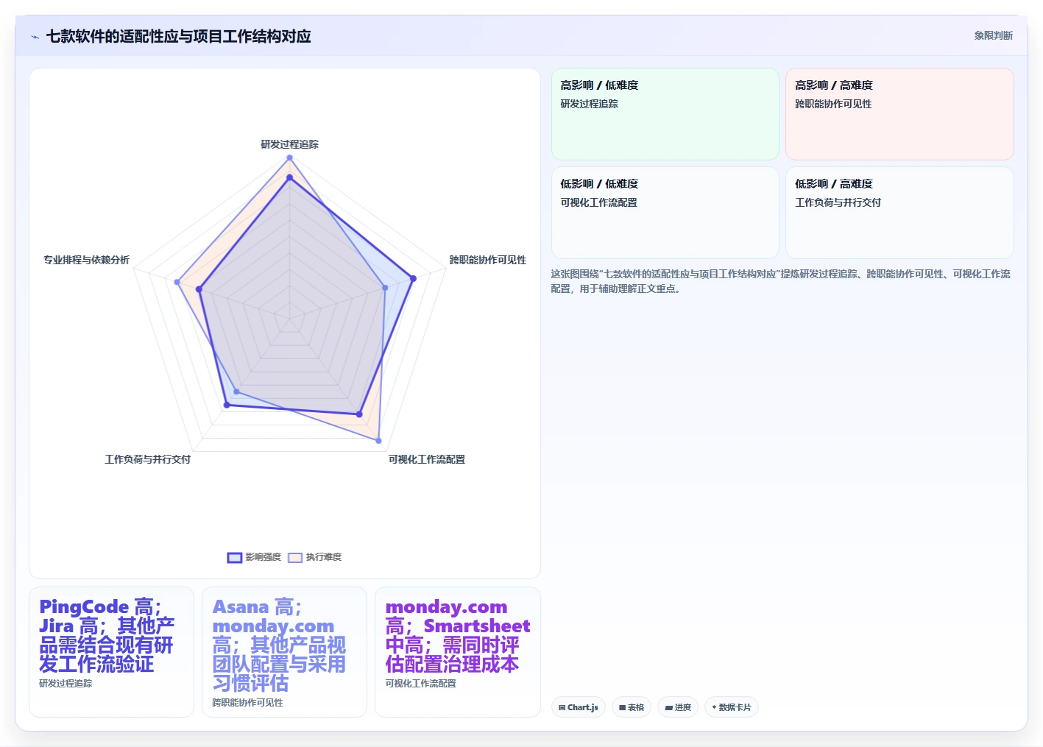1043x747 pixels.
Task: Select the 数据卡片 tag chip
Action: coord(732,707)
